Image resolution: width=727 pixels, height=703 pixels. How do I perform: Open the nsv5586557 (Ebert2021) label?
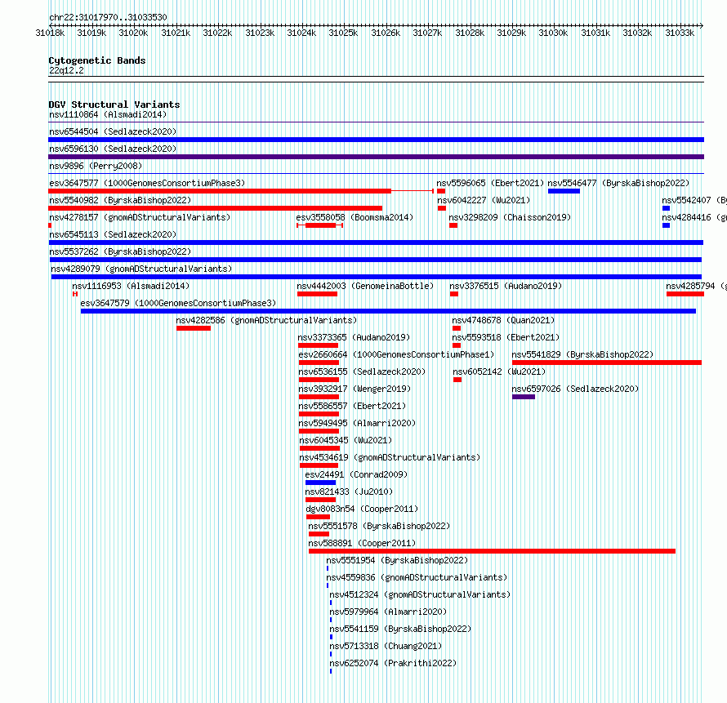(352, 406)
